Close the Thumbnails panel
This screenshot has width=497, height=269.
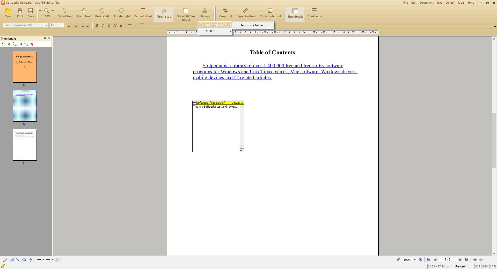[x=49, y=39]
